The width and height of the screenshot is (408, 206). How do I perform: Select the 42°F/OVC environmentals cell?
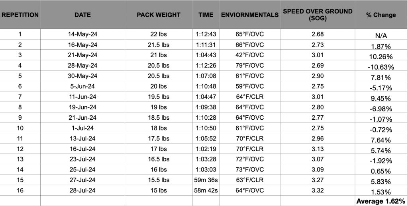250,55
